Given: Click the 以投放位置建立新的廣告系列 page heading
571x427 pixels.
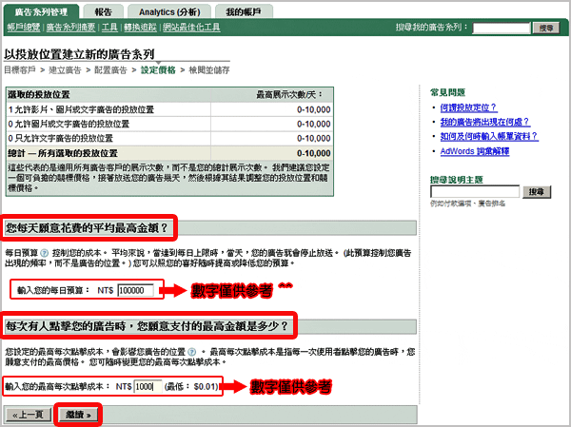Looking at the screenshot, I should click(79, 54).
